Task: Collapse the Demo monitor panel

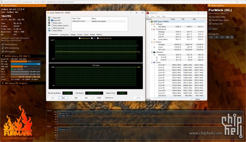Action: 2,6
